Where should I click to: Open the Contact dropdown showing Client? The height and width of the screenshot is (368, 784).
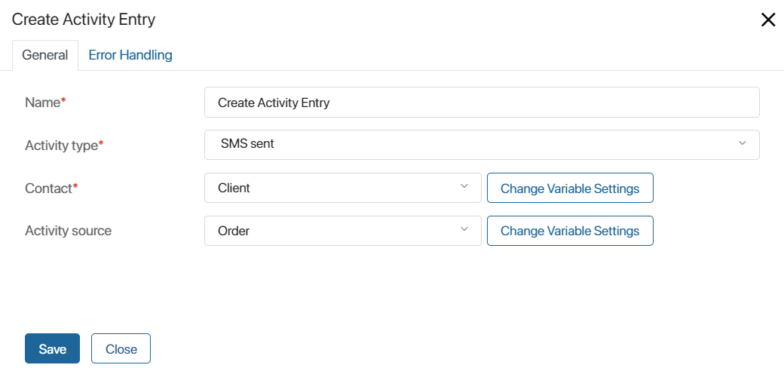tap(343, 188)
